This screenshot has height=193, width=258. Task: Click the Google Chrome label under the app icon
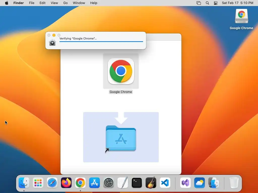(121, 92)
